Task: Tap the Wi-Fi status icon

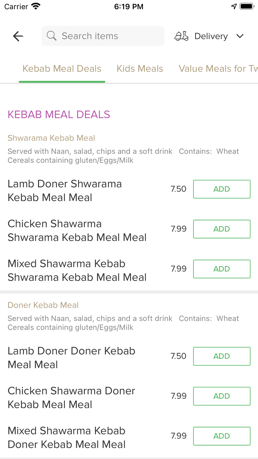Action: [x=36, y=6]
